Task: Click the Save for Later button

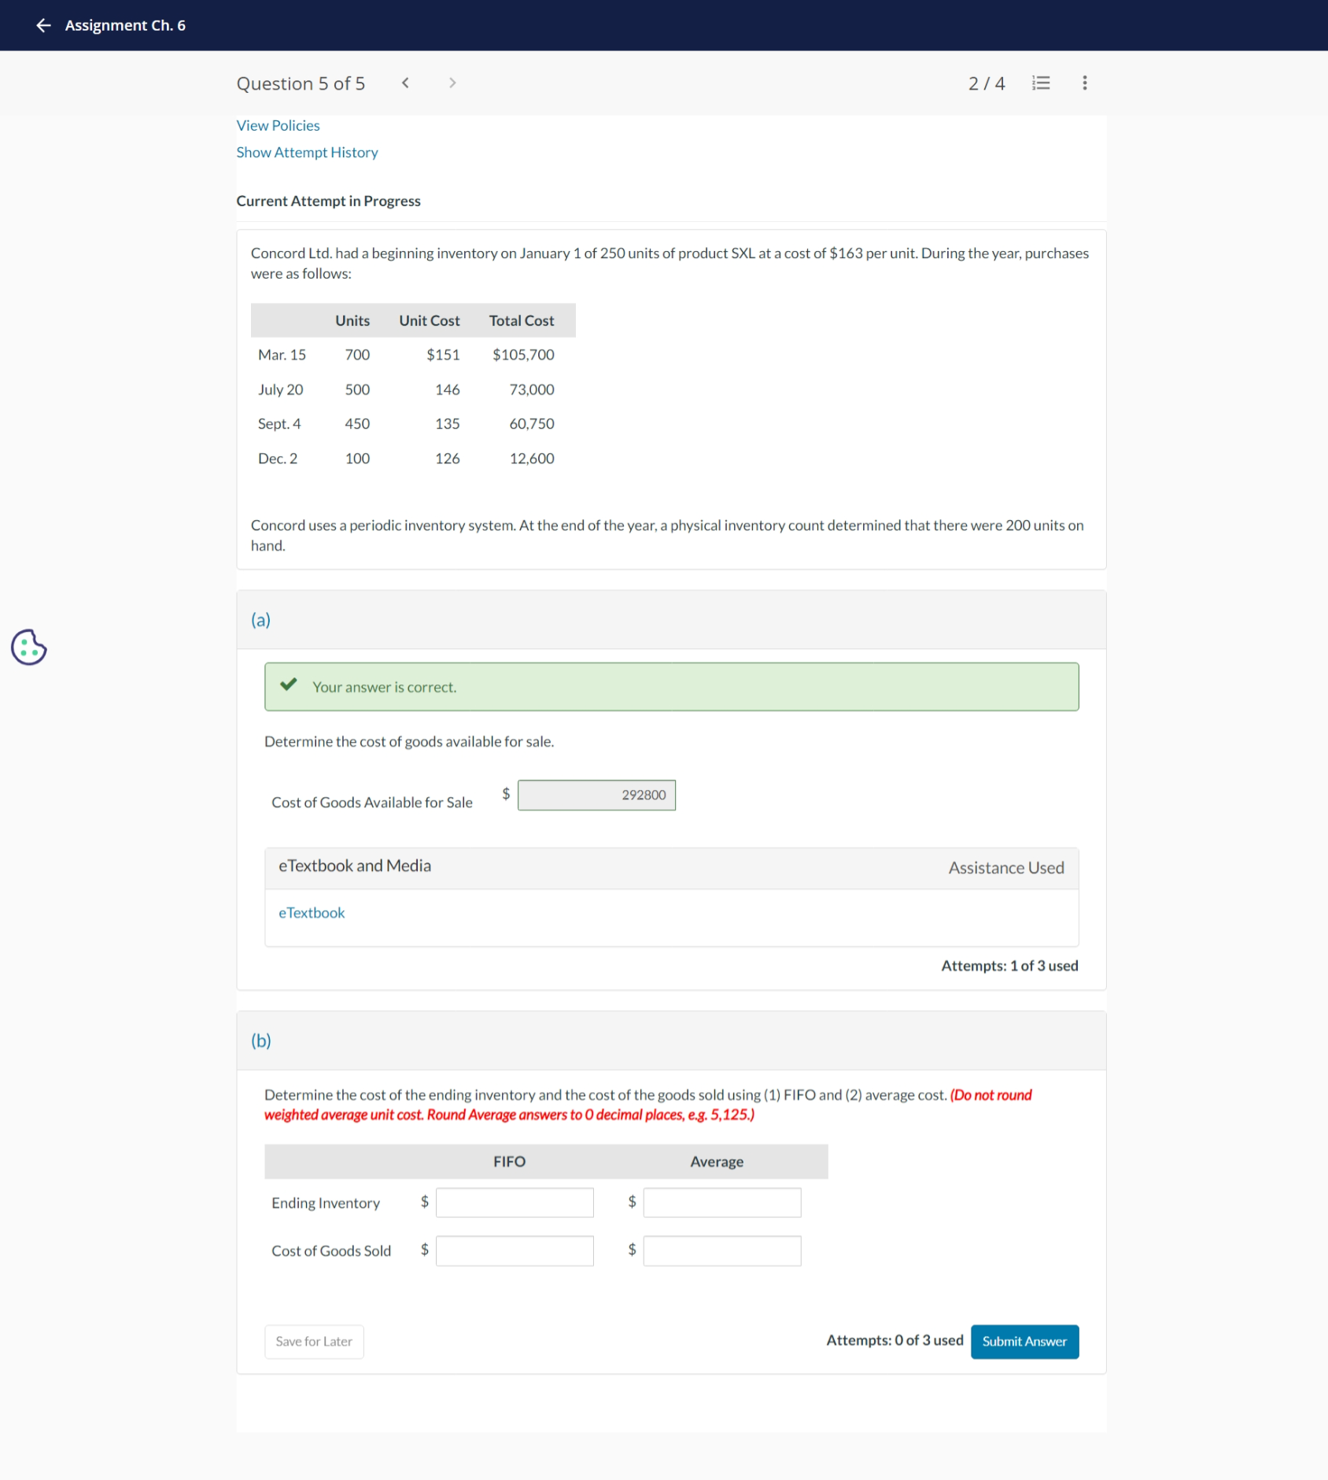Action: click(313, 1342)
